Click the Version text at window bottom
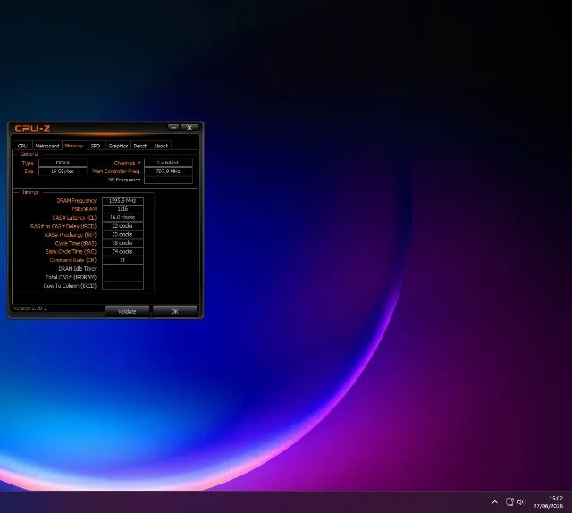This screenshot has height=513, width=572. [30, 308]
